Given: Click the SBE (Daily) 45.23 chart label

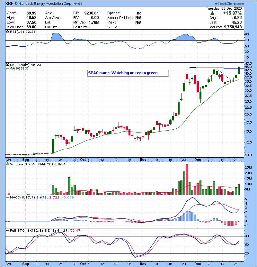Looking at the screenshot, I should pyautogui.click(x=25, y=65).
